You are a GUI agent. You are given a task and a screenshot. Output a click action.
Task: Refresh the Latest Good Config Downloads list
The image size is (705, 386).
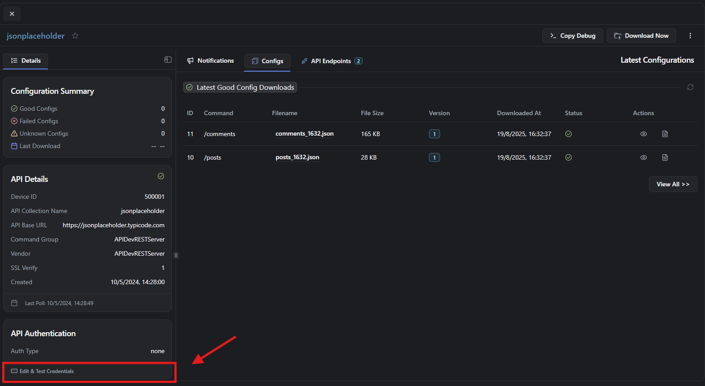pos(690,87)
